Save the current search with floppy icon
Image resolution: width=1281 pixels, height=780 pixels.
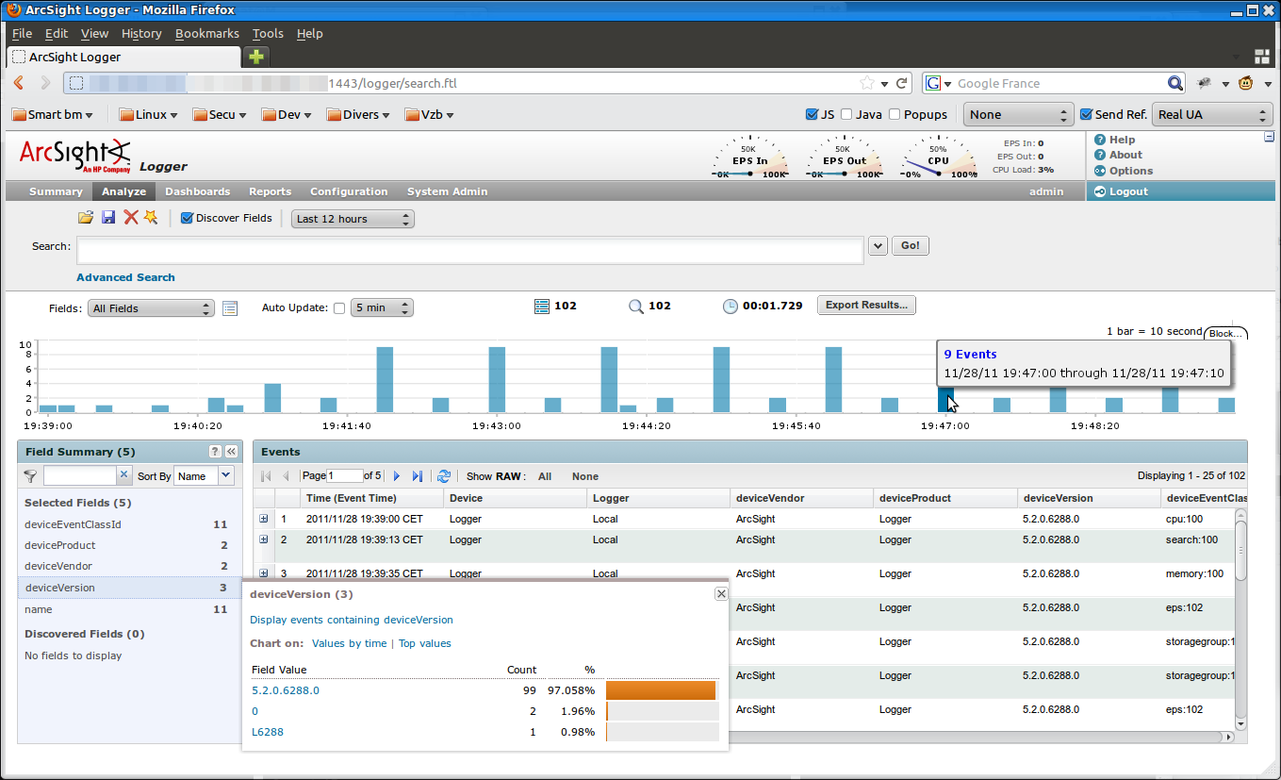pos(108,218)
